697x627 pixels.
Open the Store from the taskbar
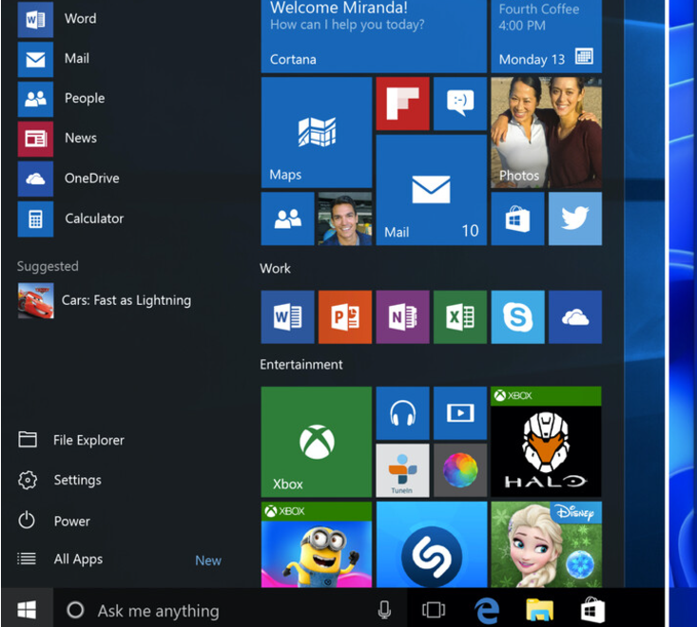pyautogui.click(x=593, y=610)
